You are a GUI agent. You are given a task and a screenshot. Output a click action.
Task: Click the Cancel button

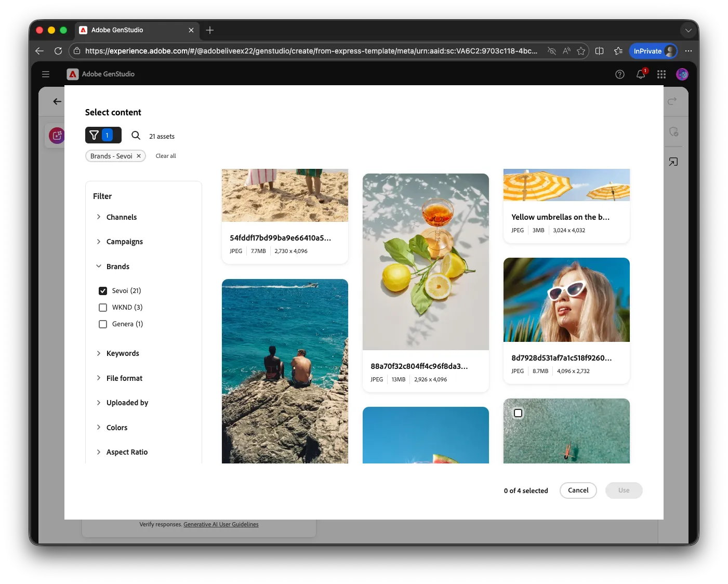[578, 490]
